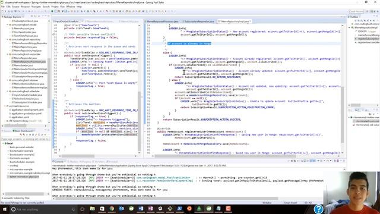Click the Quick Access field
Image resolution: width=380 pixels, height=214 pixels.
tap(356, 11)
